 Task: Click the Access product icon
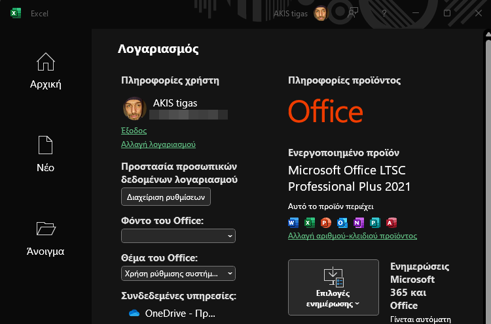[x=391, y=223]
